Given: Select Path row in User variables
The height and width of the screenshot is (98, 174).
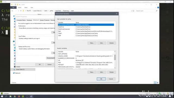Looking at the screenshot, I should [86, 31].
